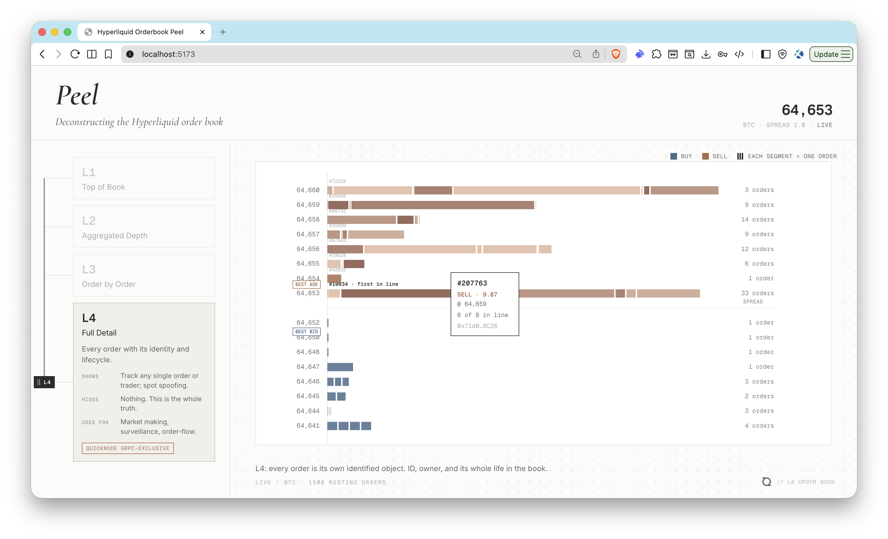Viewport: 888px width, 539px height.
Task: Toggle the browser sidebar panel icon
Action: coord(766,54)
